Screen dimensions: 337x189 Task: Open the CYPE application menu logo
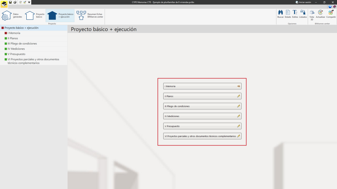click(4, 4)
